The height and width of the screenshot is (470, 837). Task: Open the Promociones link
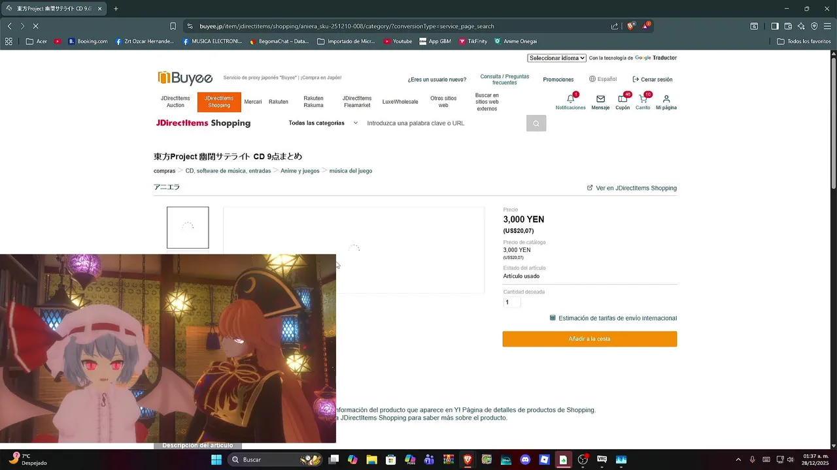558,79
